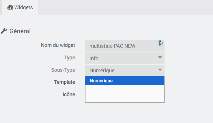The image size is (213, 123).
Task: Click empty area below Numérique in list
Action: [125, 94]
